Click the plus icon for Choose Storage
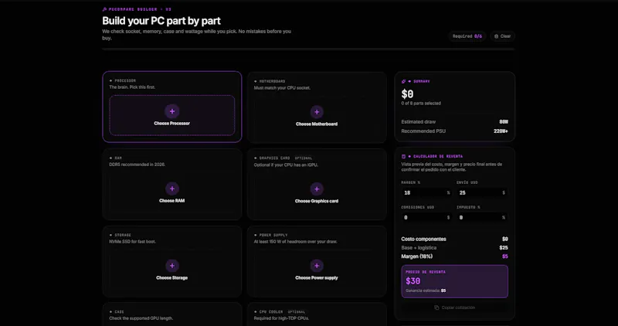The width and height of the screenshot is (618, 326). (x=171, y=266)
